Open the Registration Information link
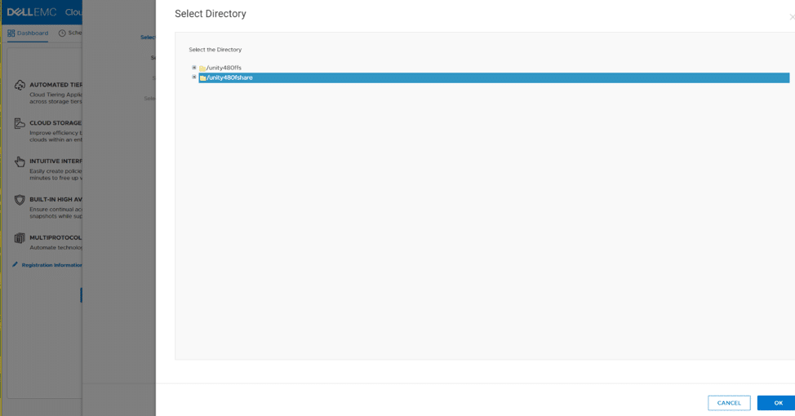The width and height of the screenshot is (795, 416). coord(51,265)
